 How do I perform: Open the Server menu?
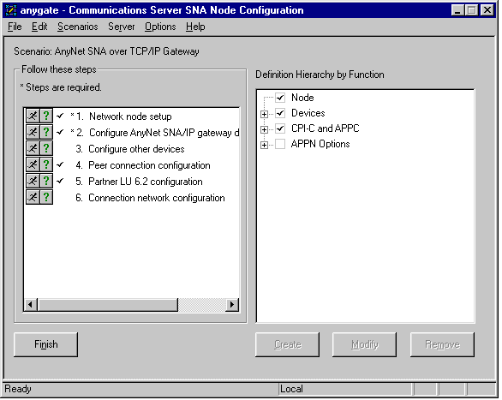(x=122, y=27)
